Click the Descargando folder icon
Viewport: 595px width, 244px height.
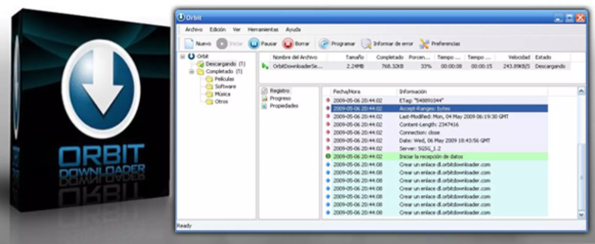(x=200, y=64)
